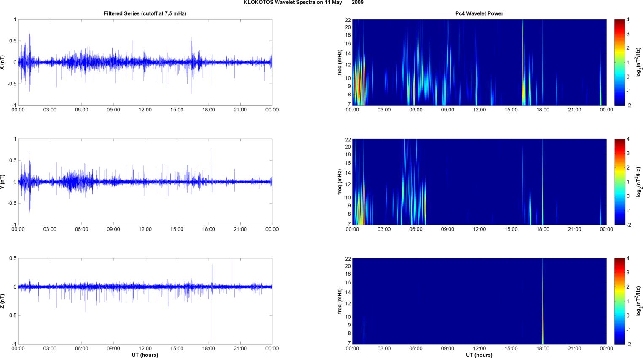
Task: Click the "10" frequency tick of the Z spectrogram
Action: [348, 317]
